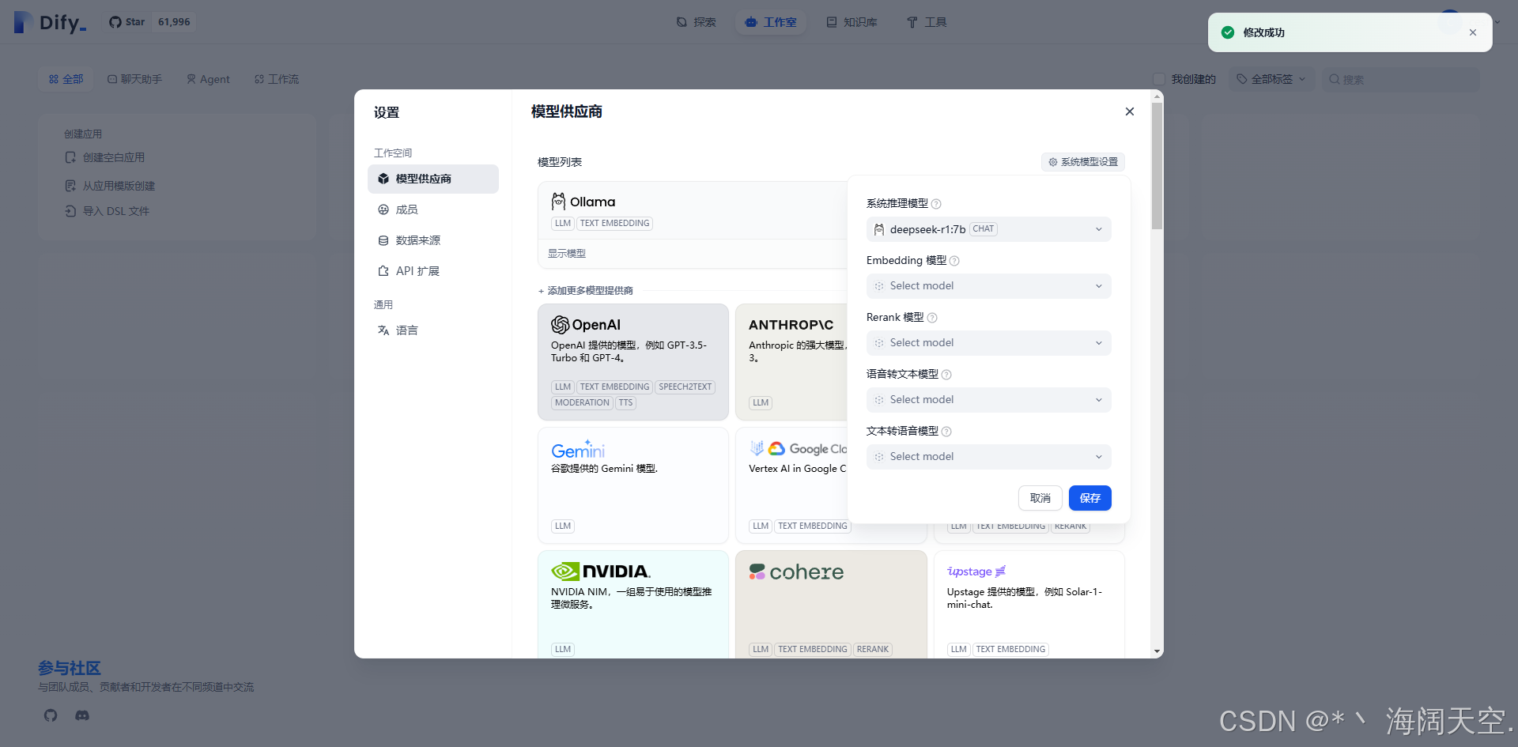Select the Gemini provider card
The height and width of the screenshot is (747, 1518).
(x=633, y=485)
